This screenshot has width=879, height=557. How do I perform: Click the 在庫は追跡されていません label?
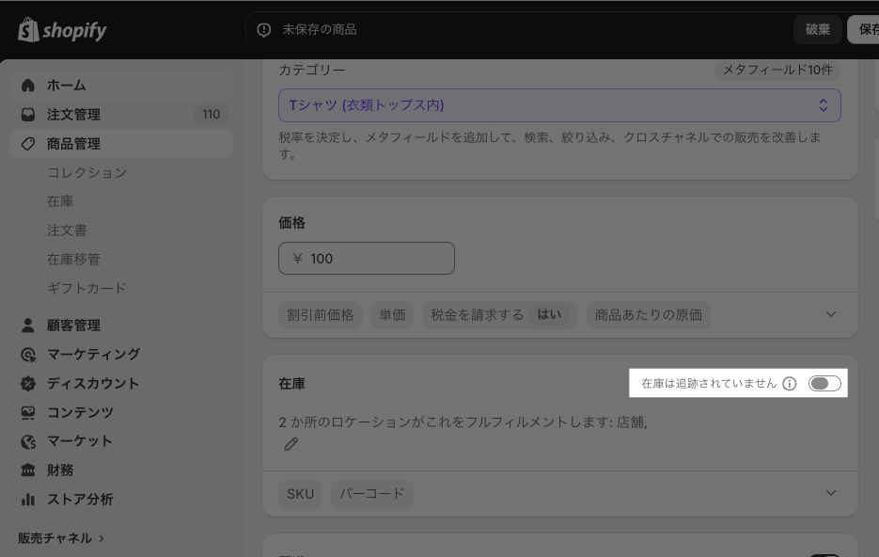[709, 384]
